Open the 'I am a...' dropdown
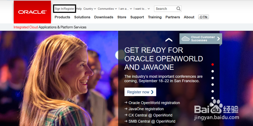 (x=125, y=9)
